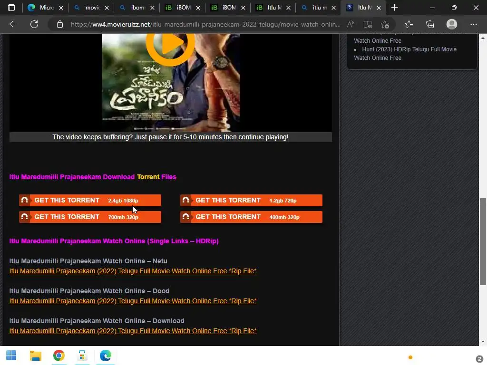Open the immersive reader icon

368,24
